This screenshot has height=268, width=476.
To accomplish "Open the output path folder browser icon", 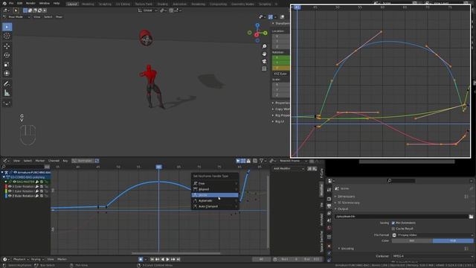I will pyautogui.click(x=471, y=217).
